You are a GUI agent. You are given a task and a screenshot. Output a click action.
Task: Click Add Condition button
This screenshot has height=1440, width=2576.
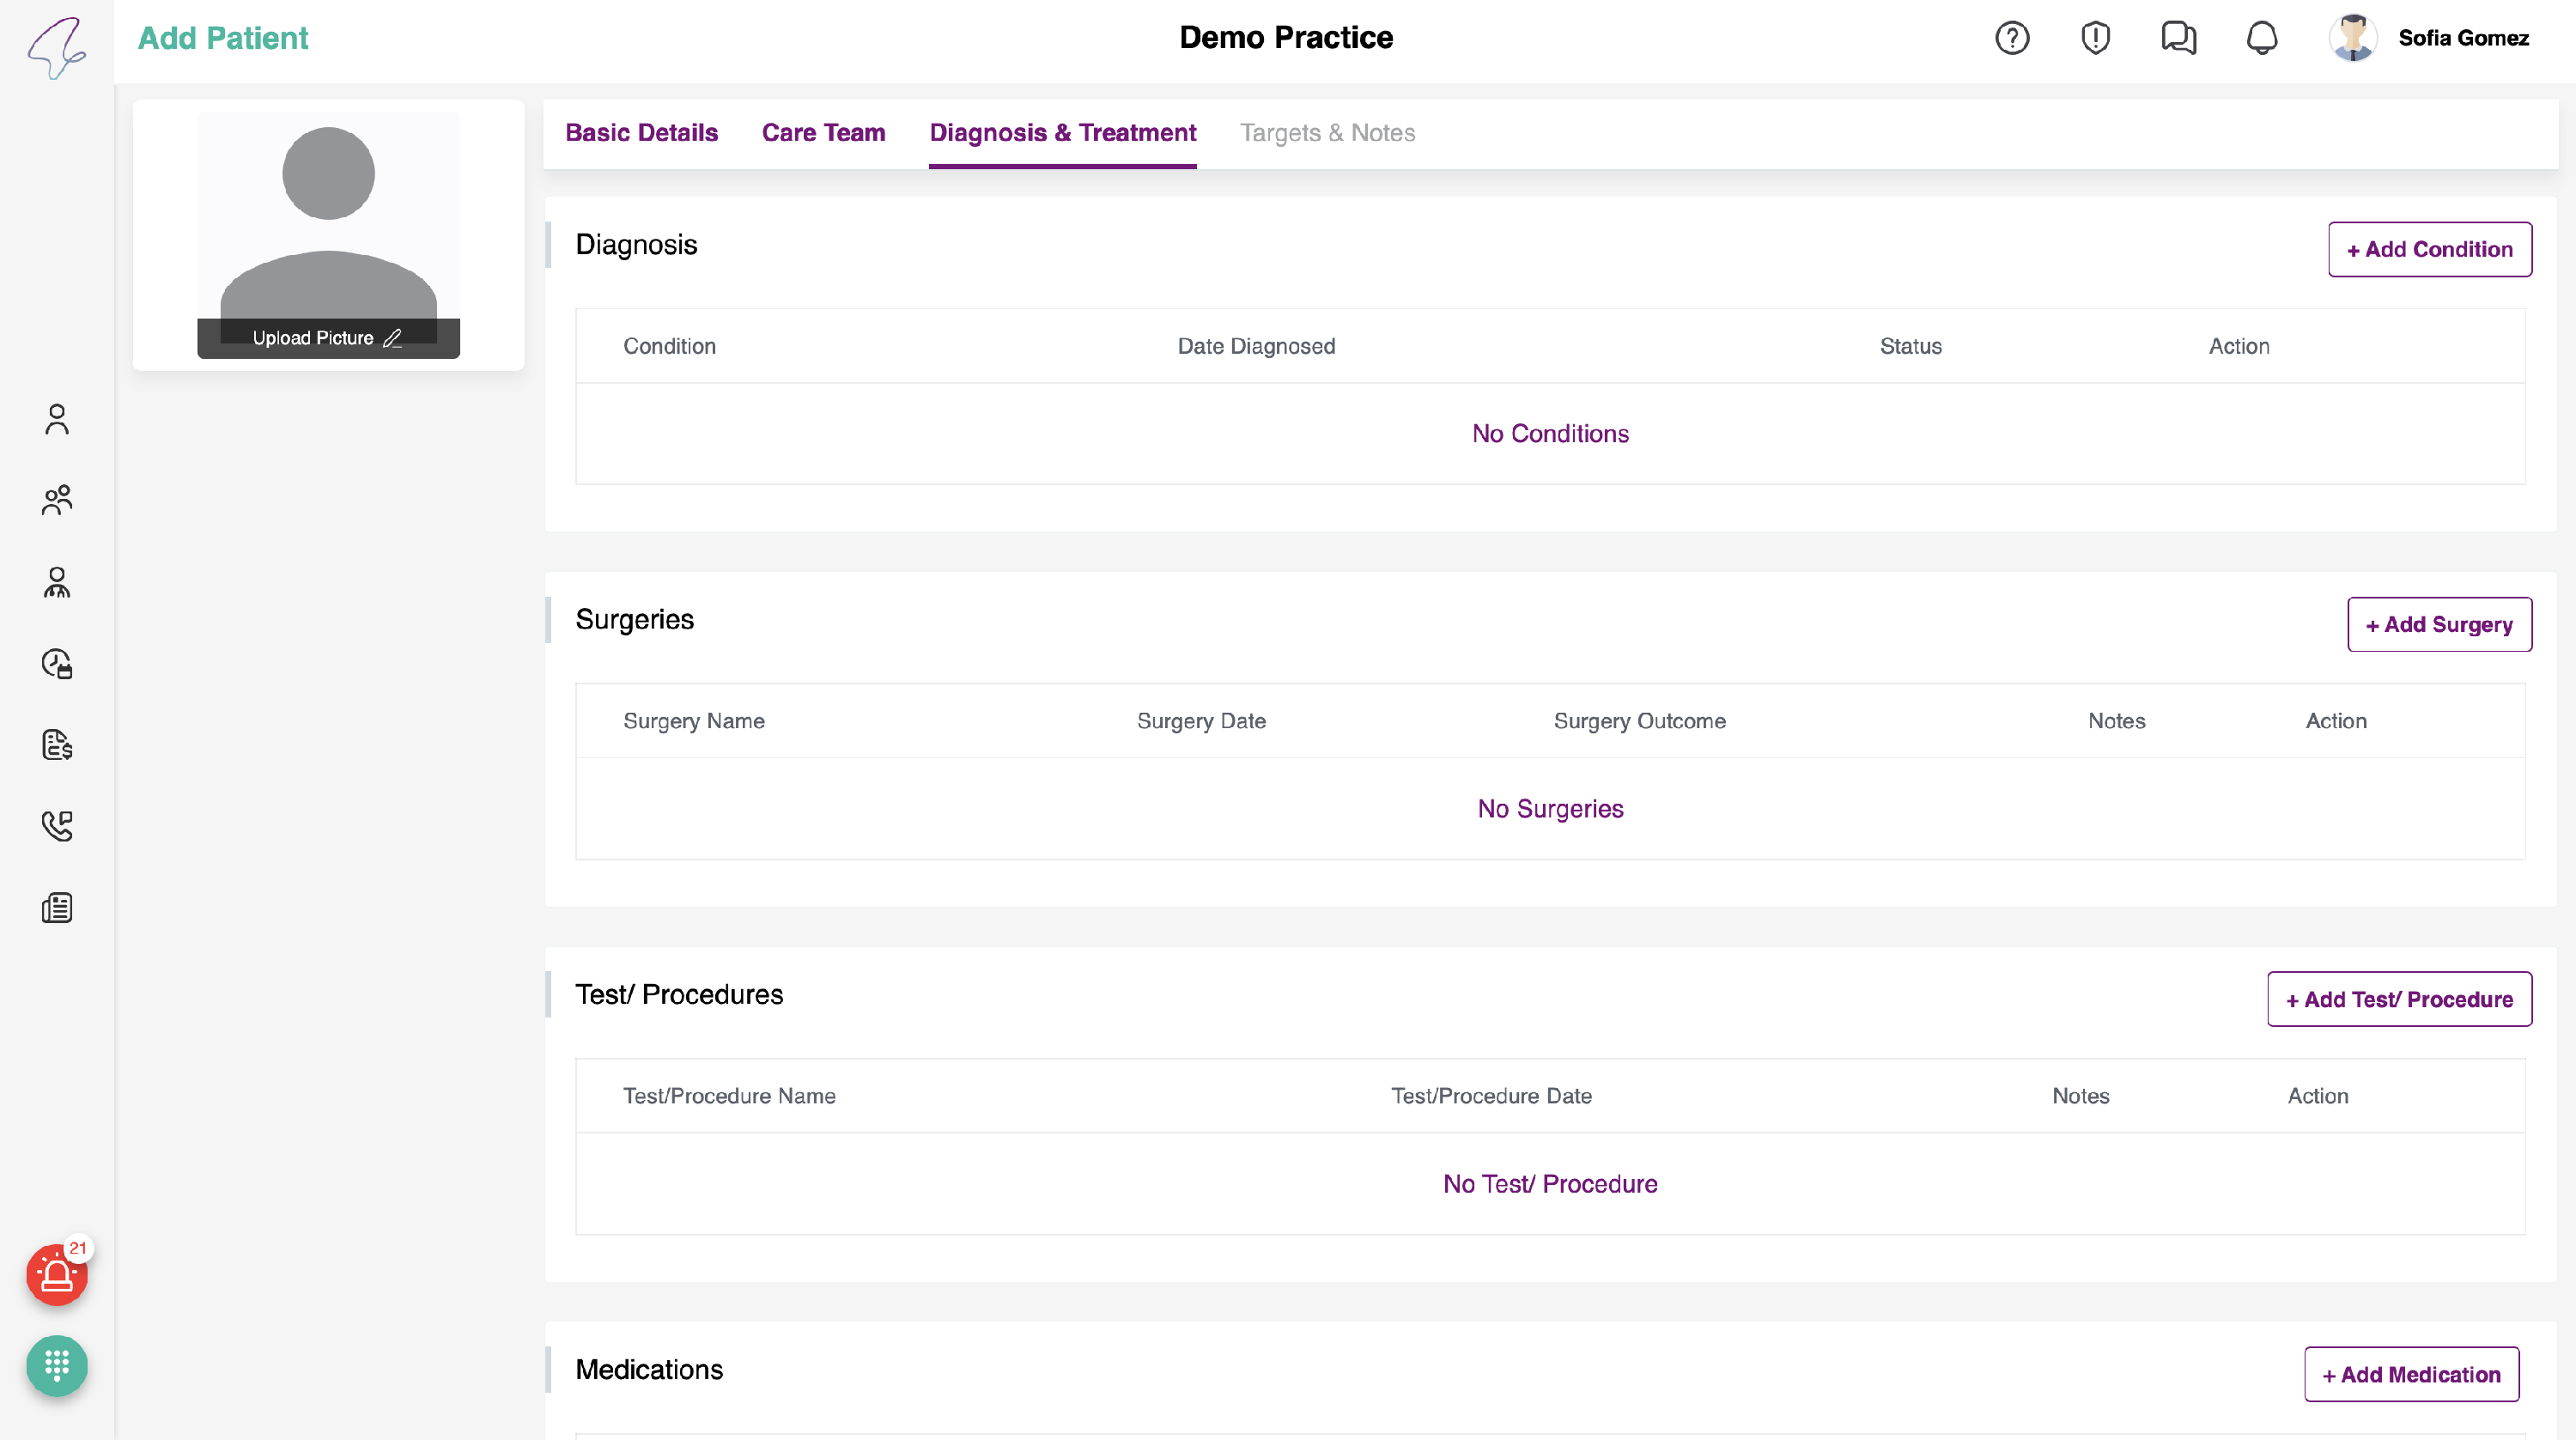coord(2429,249)
